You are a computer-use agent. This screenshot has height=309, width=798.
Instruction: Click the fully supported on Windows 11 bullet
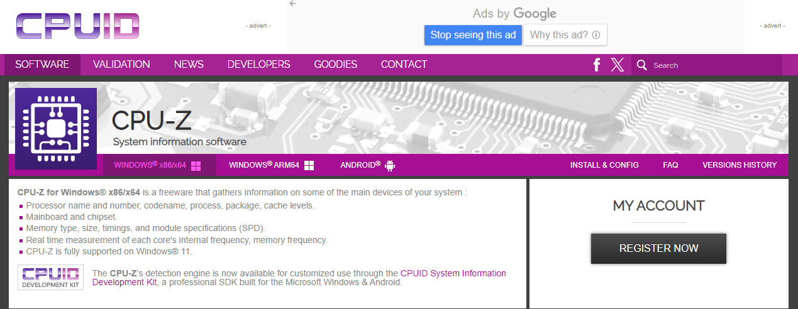point(109,251)
